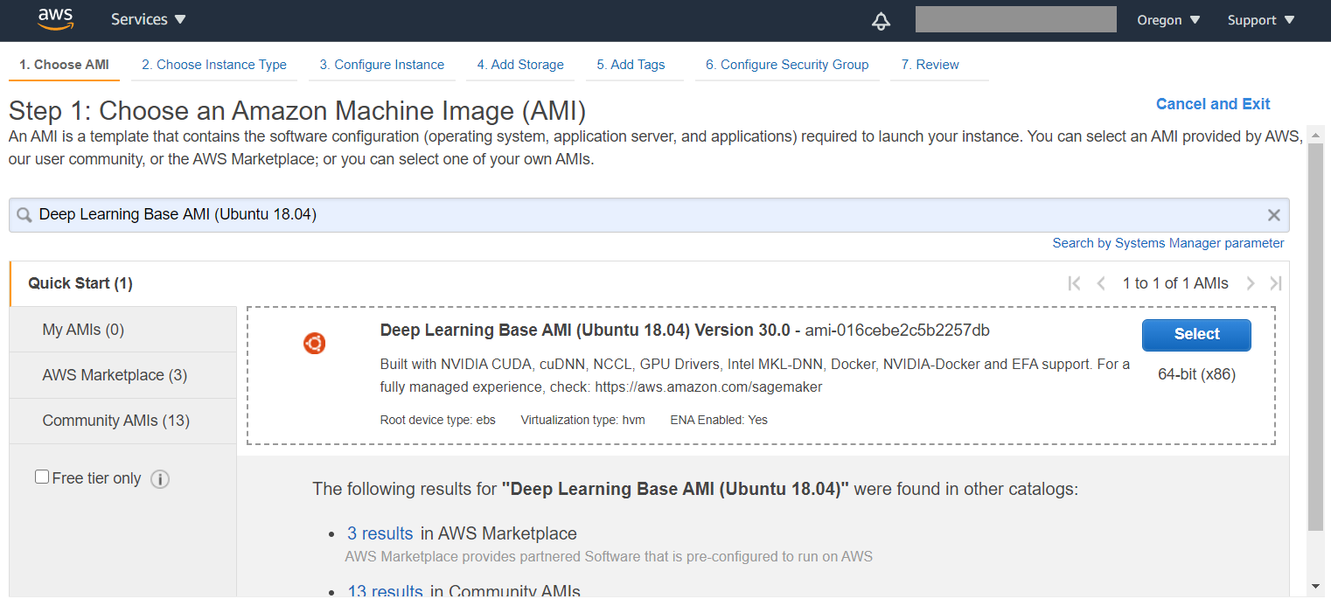Enable the Free tier only checkbox
The height and width of the screenshot is (613, 1331).
(42, 477)
